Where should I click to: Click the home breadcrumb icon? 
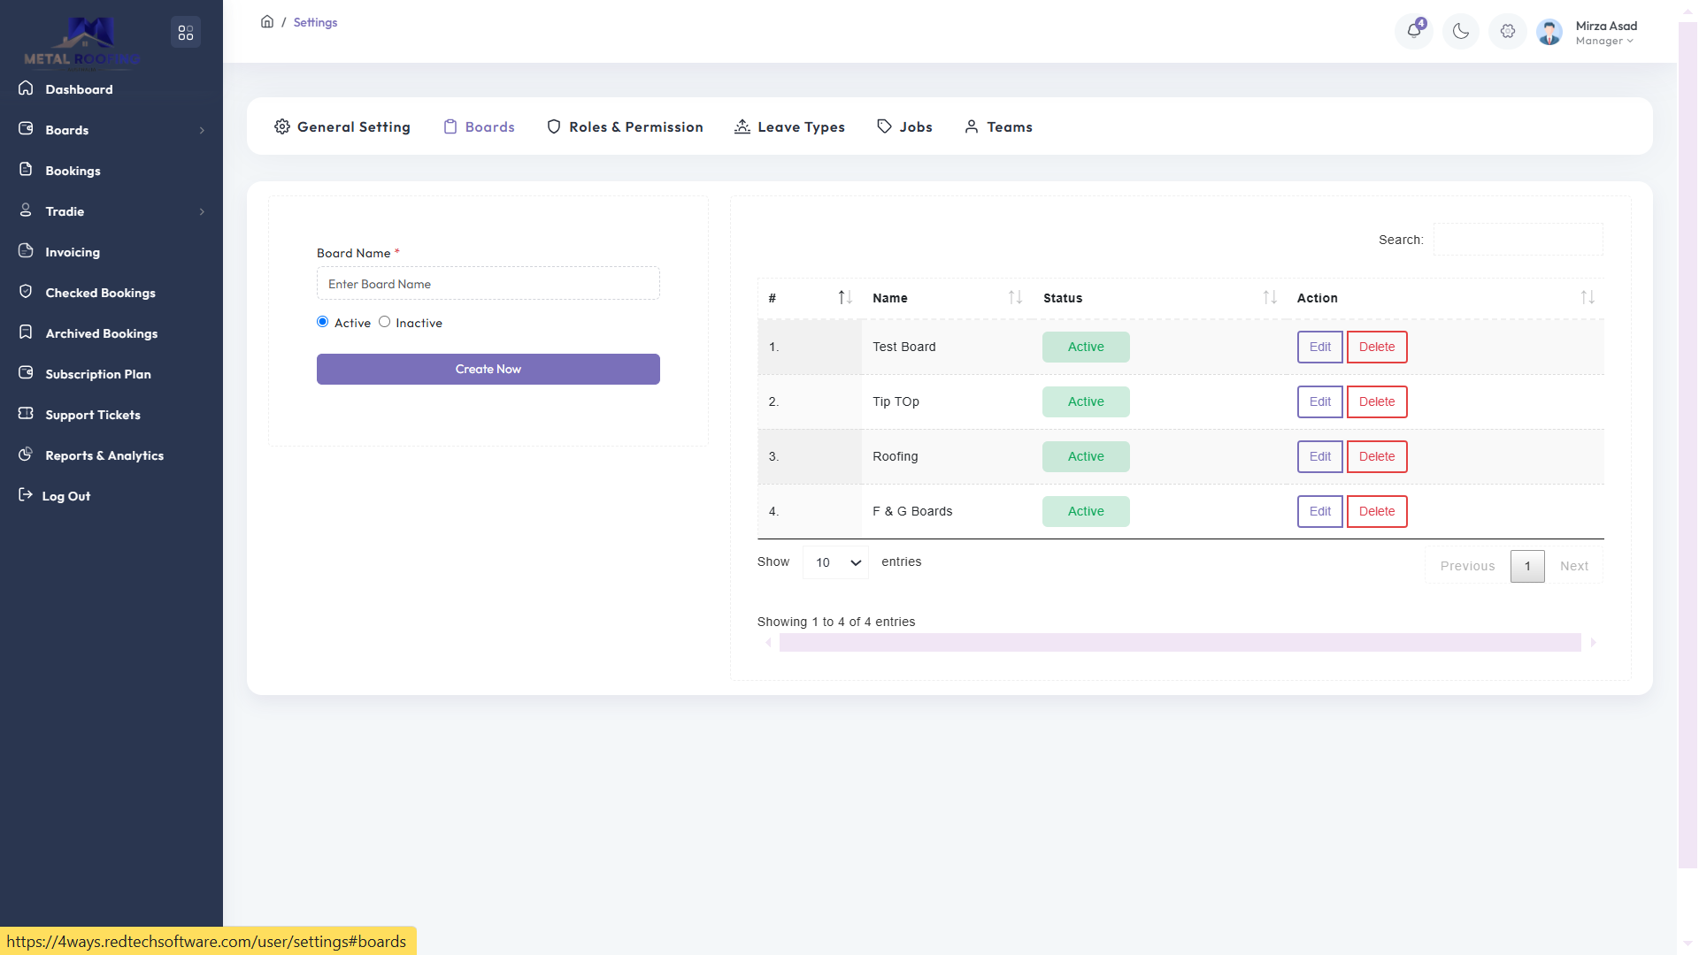click(x=267, y=22)
